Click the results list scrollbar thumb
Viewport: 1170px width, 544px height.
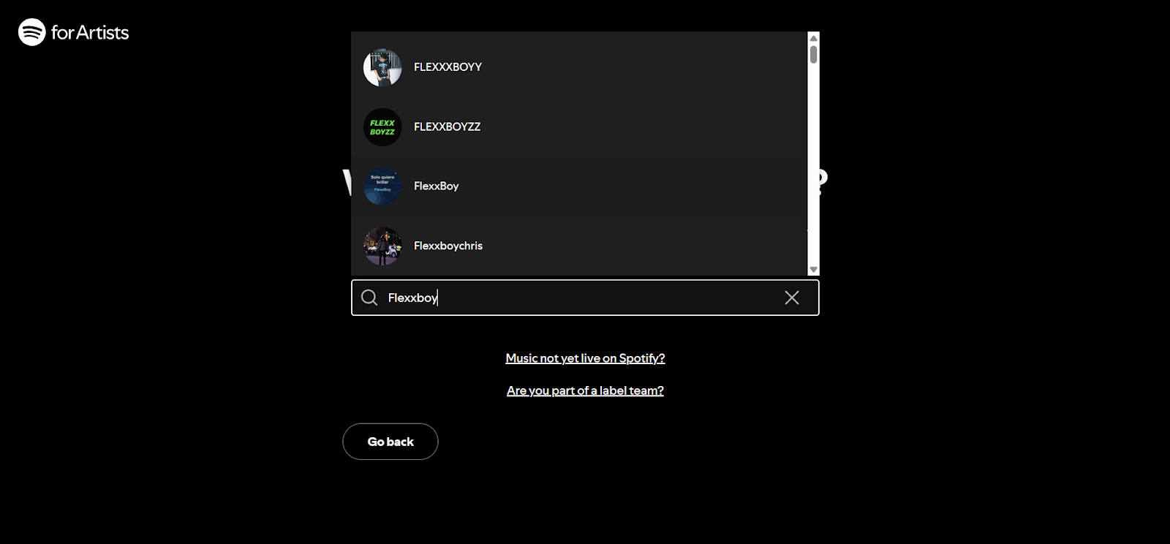[813, 55]
